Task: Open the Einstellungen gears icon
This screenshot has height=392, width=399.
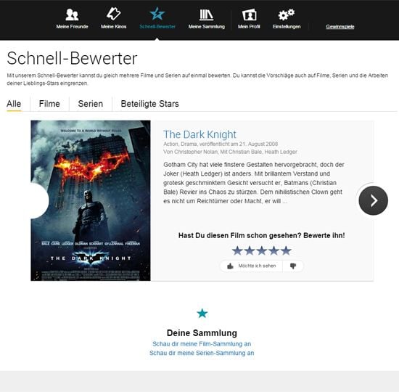Action: tap(287, 15)
